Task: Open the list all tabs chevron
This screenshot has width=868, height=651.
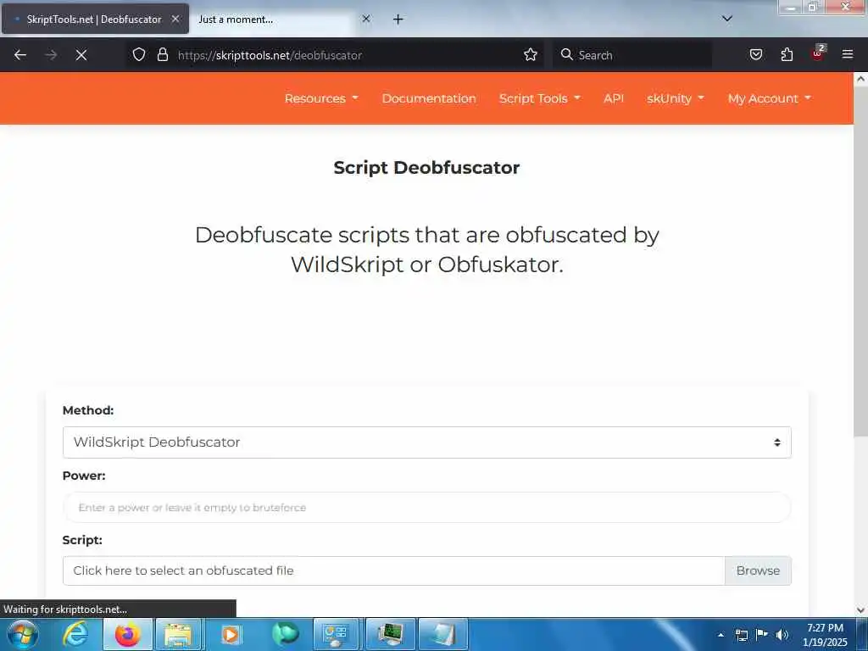Action: coord(727,19)
